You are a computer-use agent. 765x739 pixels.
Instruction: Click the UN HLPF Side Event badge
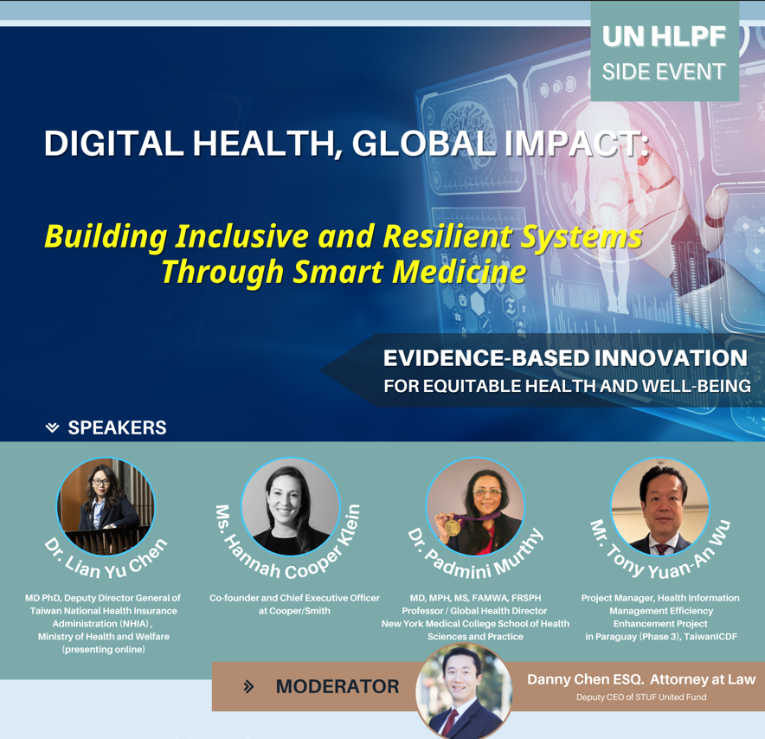click(664, 53)
